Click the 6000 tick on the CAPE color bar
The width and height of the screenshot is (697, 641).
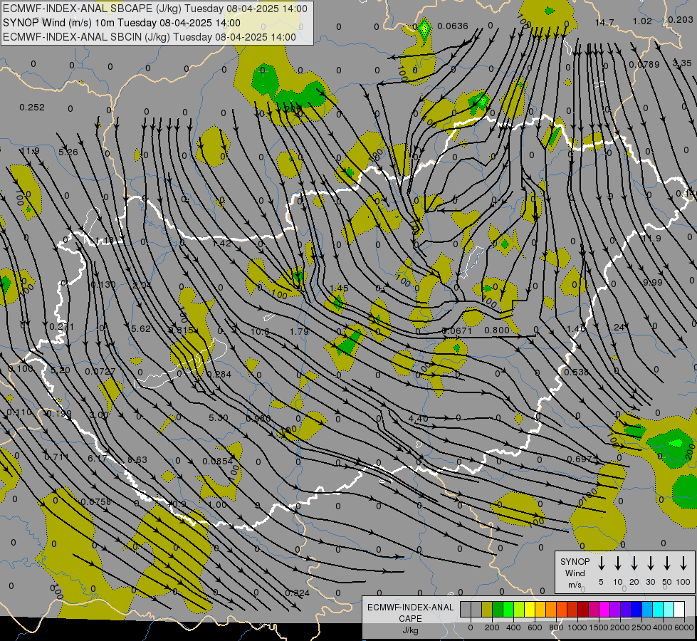click(x=683, y=627)
